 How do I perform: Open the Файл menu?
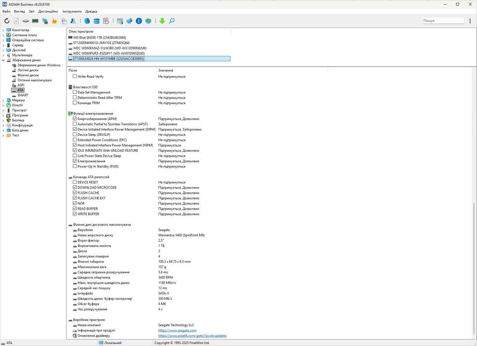point(6,11)
